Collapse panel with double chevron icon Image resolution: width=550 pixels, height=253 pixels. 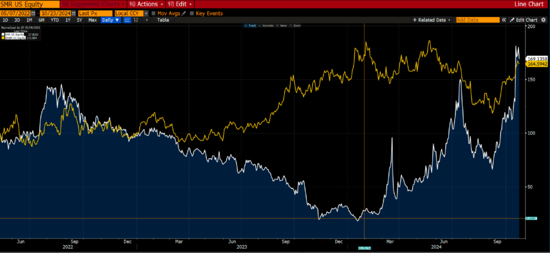tap(504, 20)
